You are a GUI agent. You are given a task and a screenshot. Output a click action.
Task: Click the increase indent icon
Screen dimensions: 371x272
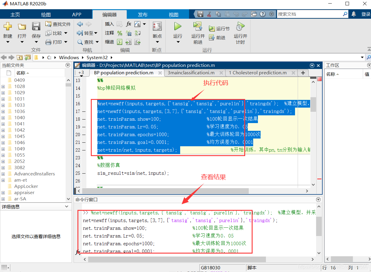(x=129, y=42)
